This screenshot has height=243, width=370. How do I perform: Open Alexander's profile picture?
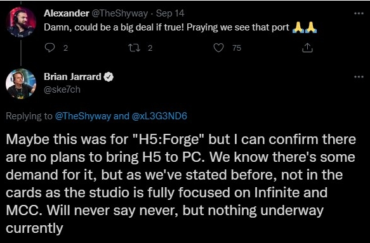click(x=21, y=22)
